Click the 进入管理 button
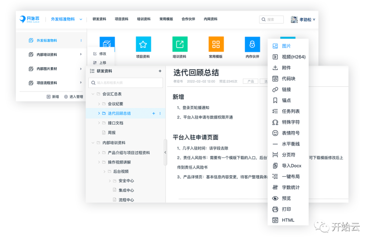This screenshot has width=366, height=237. click(x=74, y=97)
